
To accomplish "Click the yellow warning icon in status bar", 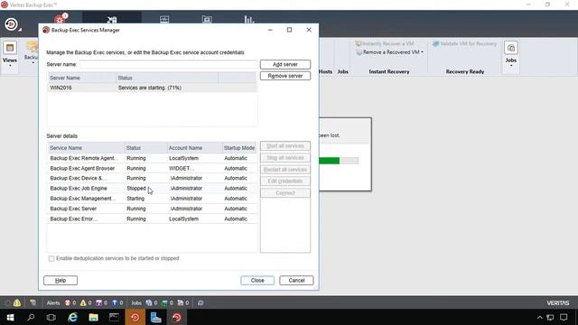I will [x=17, y=303].
